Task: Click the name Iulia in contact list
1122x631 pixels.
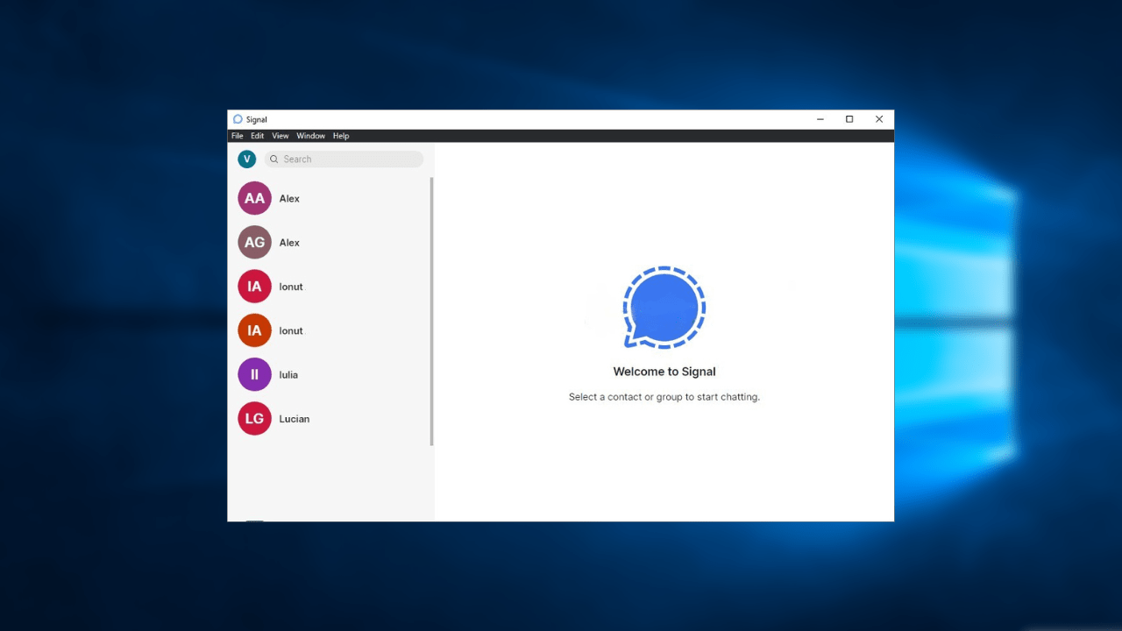Action: click(288, 374)
